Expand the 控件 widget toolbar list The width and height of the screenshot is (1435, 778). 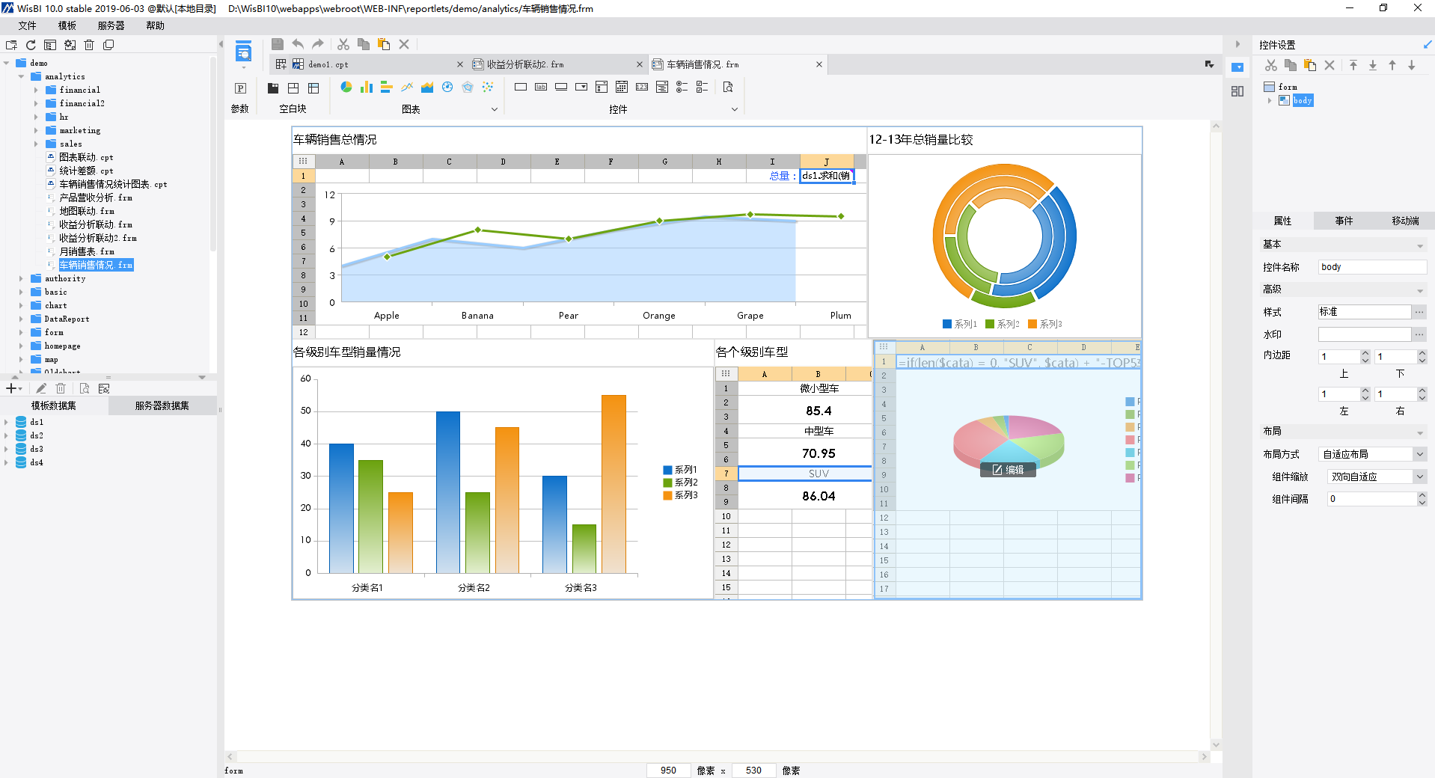(x=734, y=109)
